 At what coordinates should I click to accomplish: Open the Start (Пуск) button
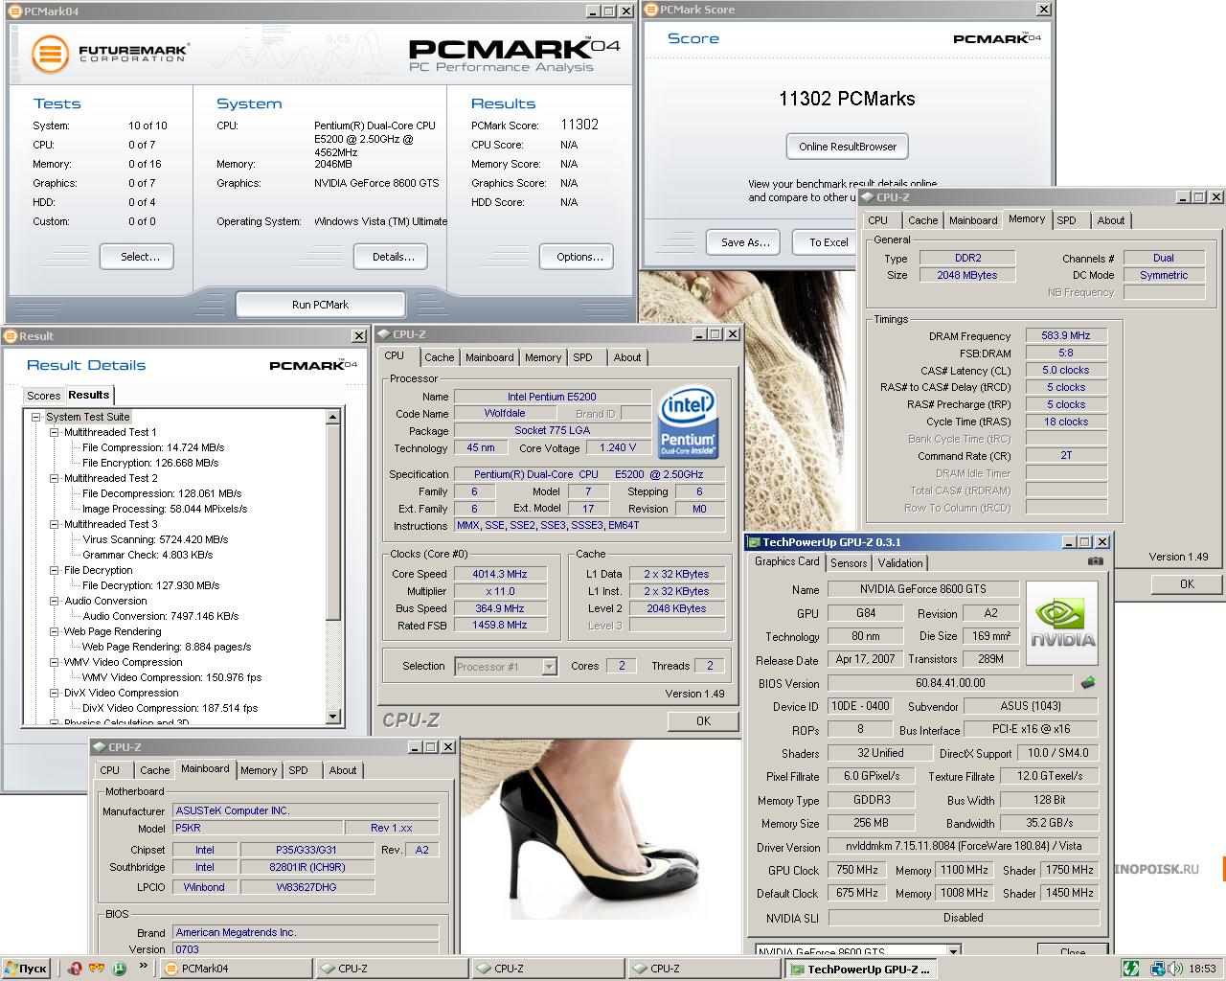coord(26,969)
